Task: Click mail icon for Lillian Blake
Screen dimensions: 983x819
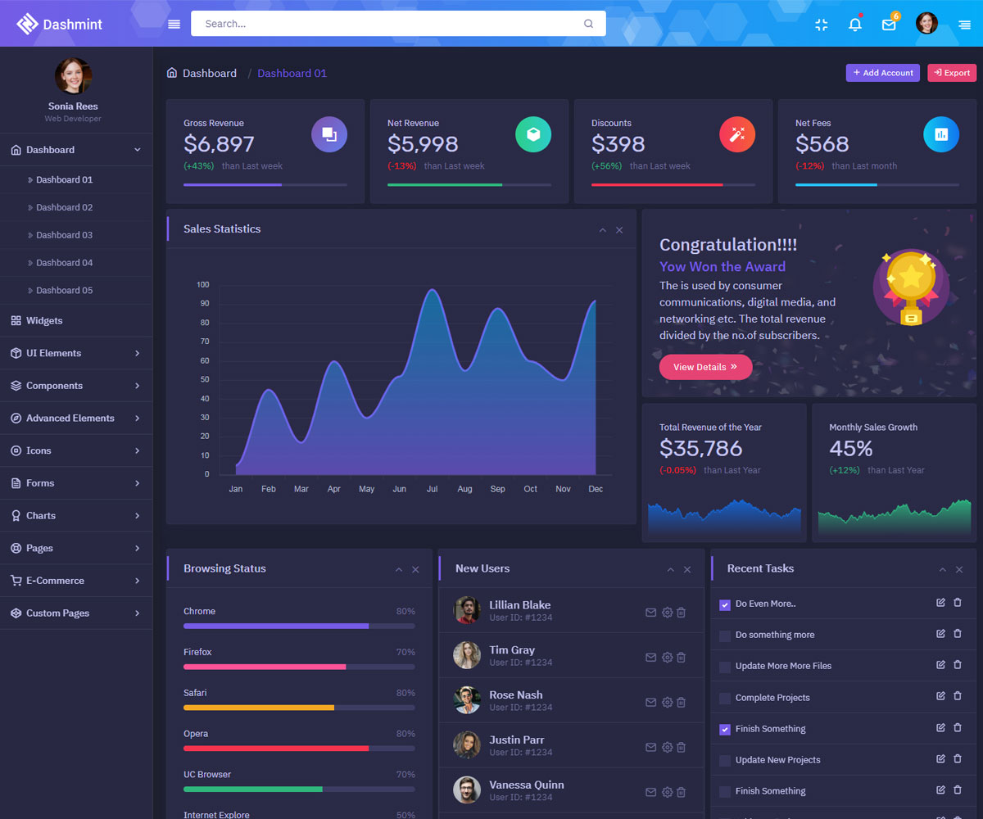Action: click(650, 613)
